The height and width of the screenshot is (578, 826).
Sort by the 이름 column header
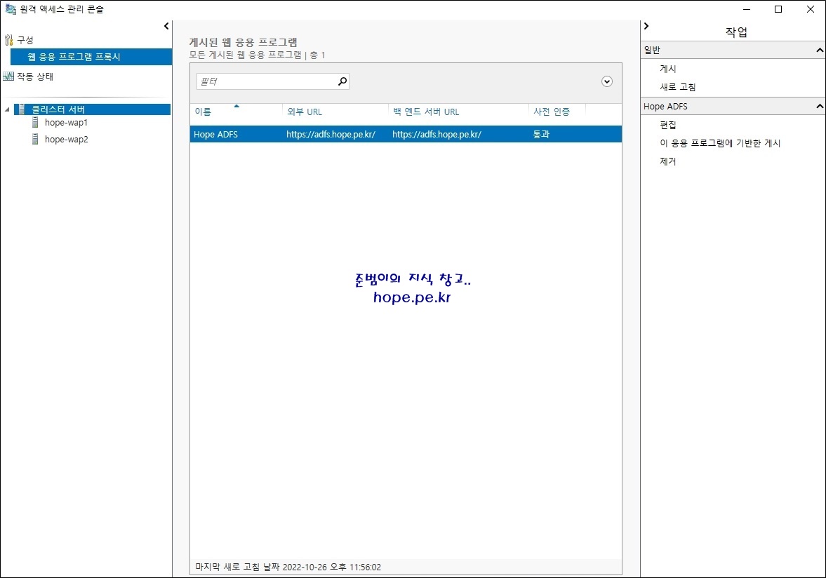coord(203,112)
